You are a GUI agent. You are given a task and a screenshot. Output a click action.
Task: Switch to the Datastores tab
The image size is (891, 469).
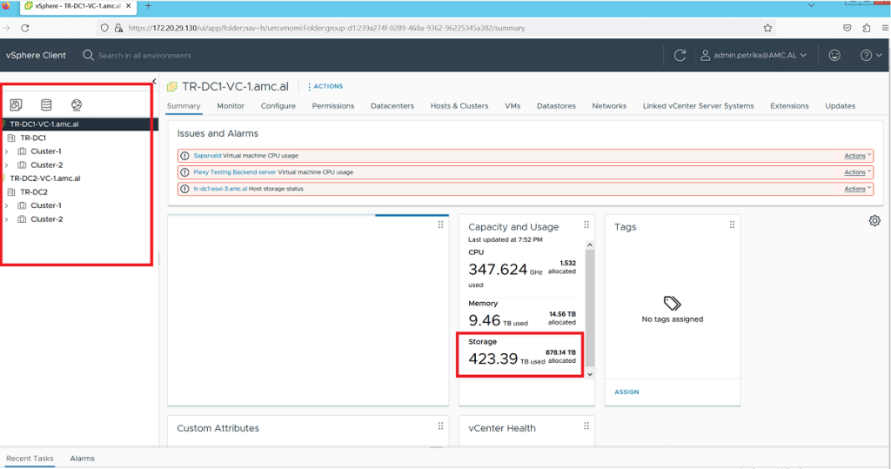tap(556, 106)
